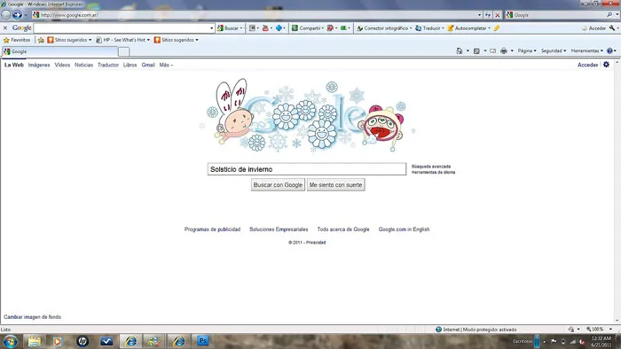Click the Google Toolbar search field
The height and width of the screenshot is (349, 621).
click(x=122, y=28)
